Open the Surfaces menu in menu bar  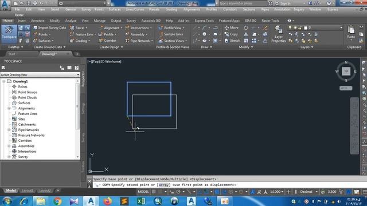[115, 9]
